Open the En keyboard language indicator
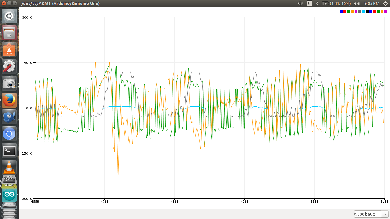Image resolution: width=390 pixels, height=219 pixels. (309, 3)
